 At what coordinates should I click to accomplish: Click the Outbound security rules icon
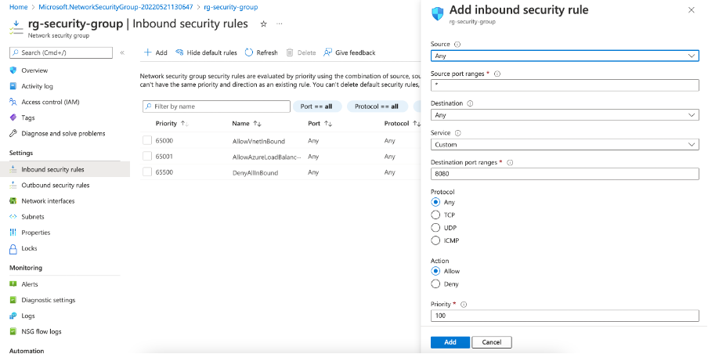13,185
